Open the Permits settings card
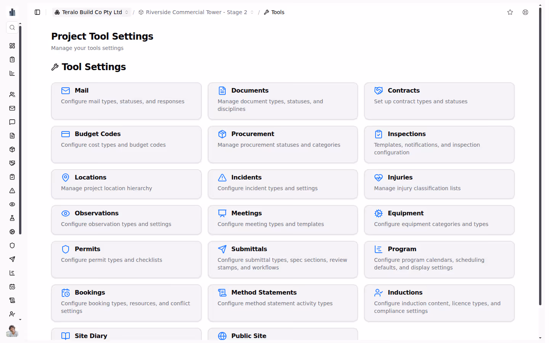Image resolution: width=549 pixels, height=343 pixels. (126, 260)
